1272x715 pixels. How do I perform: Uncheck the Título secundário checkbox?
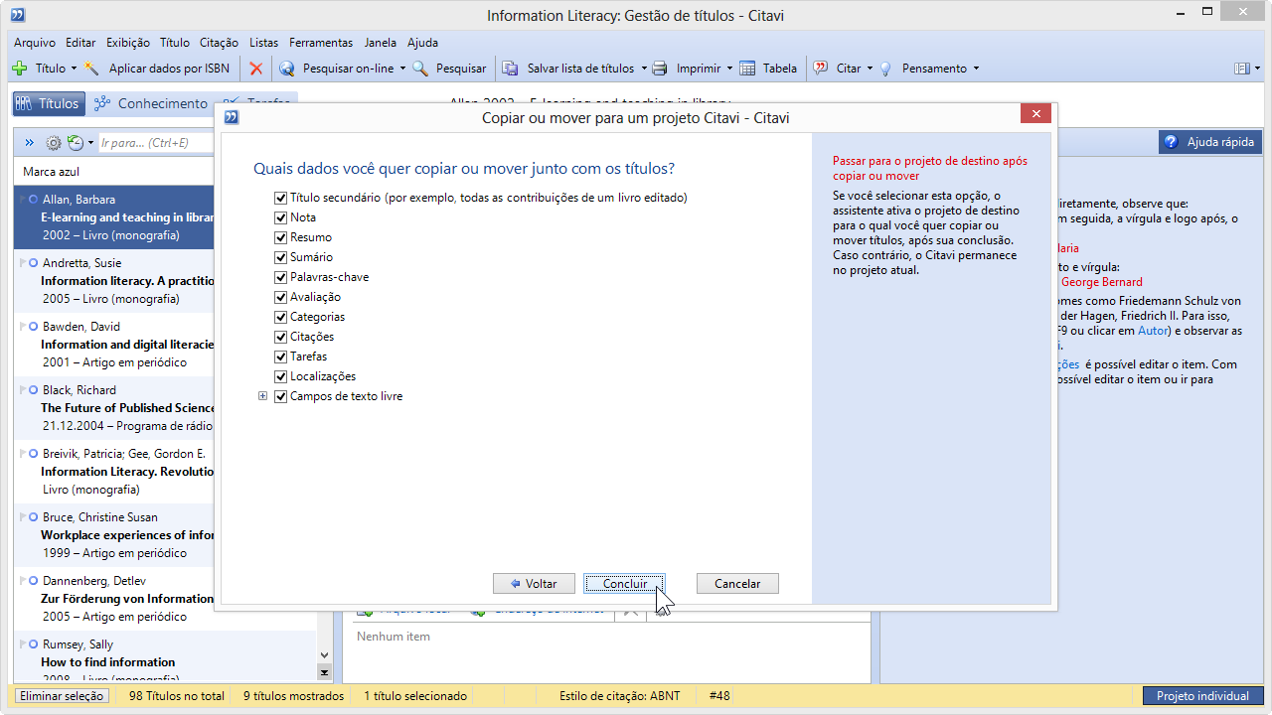coord(281,198)
